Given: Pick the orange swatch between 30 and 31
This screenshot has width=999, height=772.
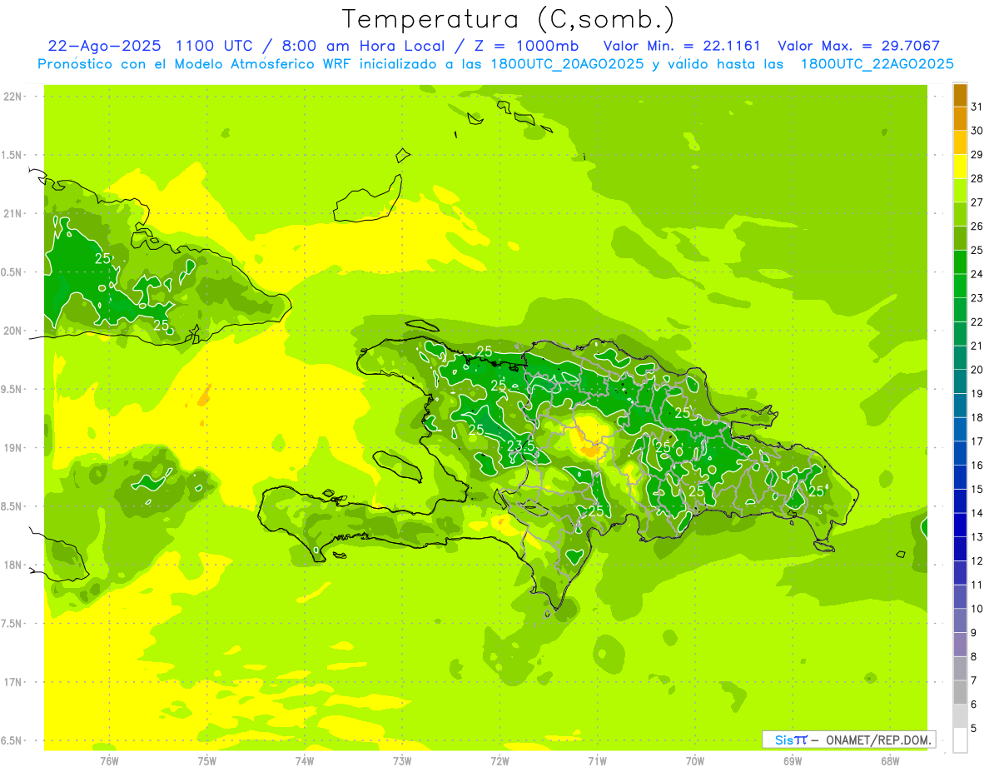Looking at the screenshot, I should [961, 118].
